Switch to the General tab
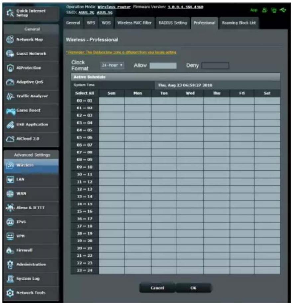The height and width of the screenshot is (303, 291). (x=73, y=23)
